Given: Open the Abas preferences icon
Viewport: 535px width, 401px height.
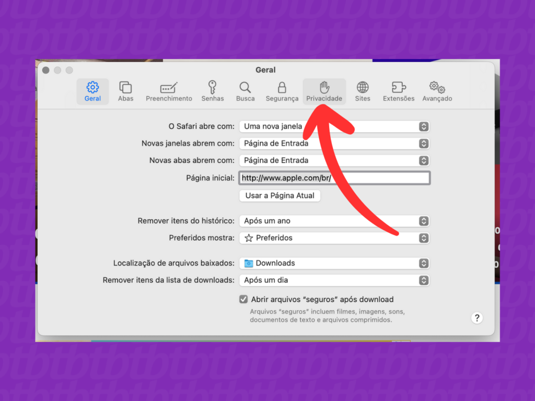Looking at the screenshot, I should pos(125,91).
